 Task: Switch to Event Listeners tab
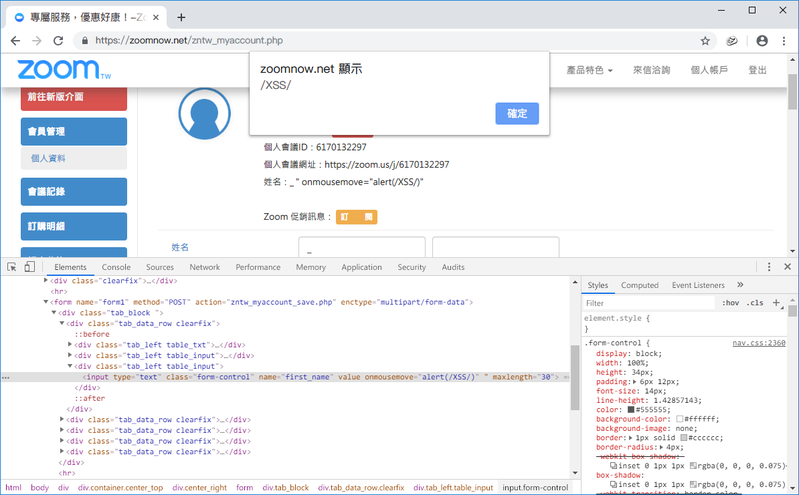click(x=698, y=285)
